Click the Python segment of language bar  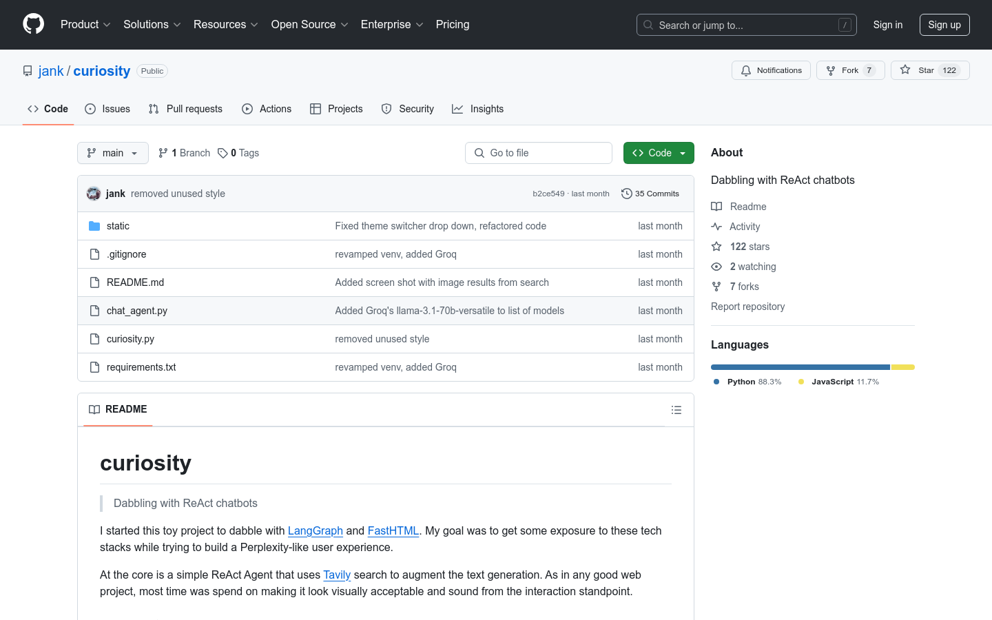[800, 367]
